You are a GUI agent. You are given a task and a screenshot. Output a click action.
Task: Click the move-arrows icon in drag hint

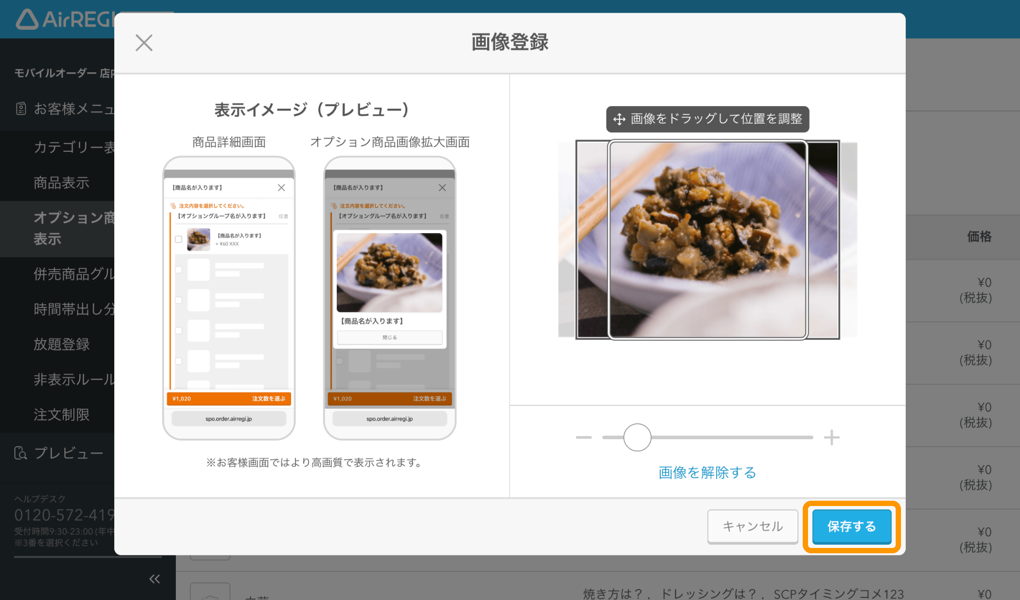619,119
